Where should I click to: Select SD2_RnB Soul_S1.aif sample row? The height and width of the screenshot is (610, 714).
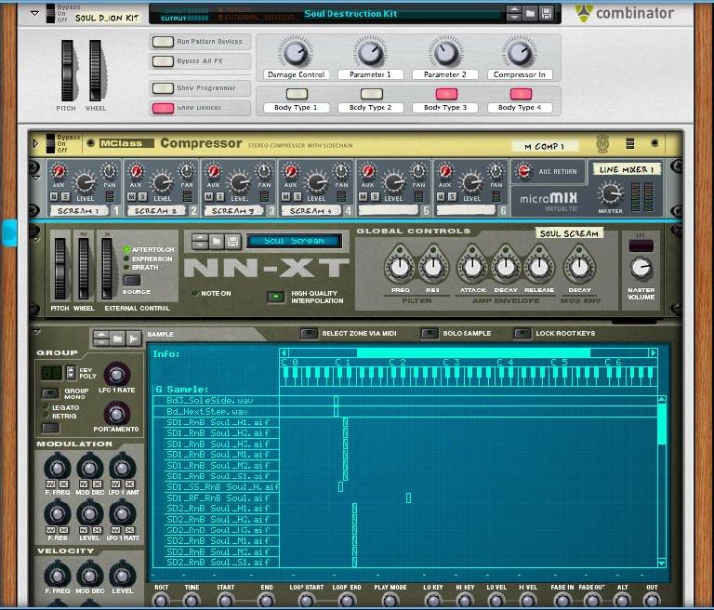pos(222,563)
